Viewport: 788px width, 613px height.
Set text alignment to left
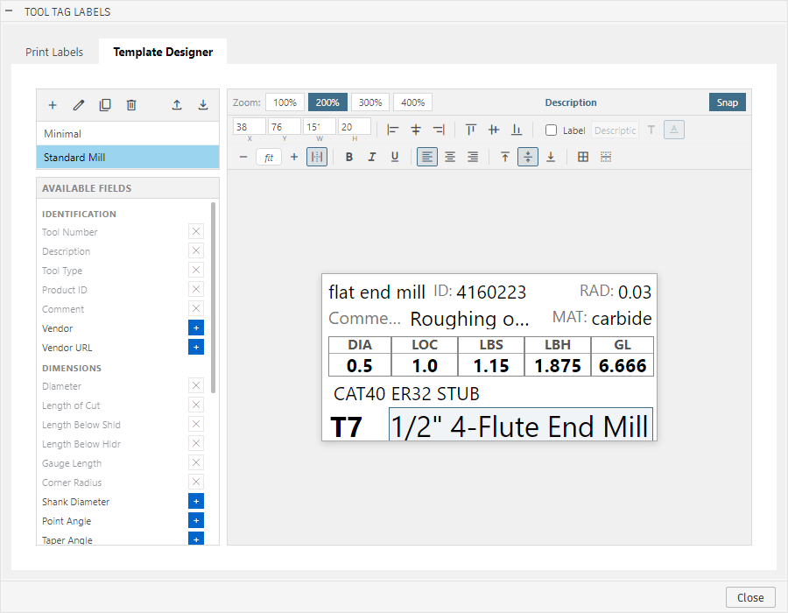pyautogui.click(x=427, y=157)
